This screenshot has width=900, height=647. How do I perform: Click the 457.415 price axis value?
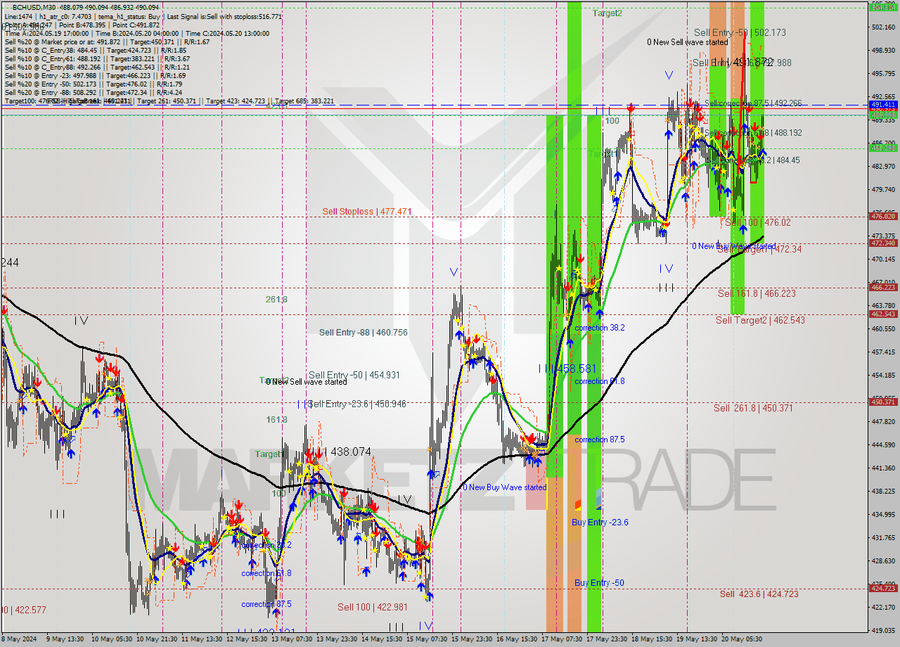coord(883,352)
